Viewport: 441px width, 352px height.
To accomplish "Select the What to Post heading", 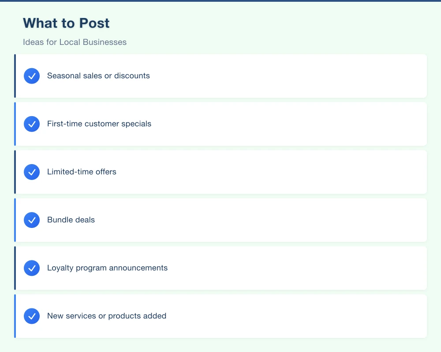I will pos(66,23).
